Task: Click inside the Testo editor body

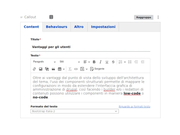Action: (x=90, y=87)
